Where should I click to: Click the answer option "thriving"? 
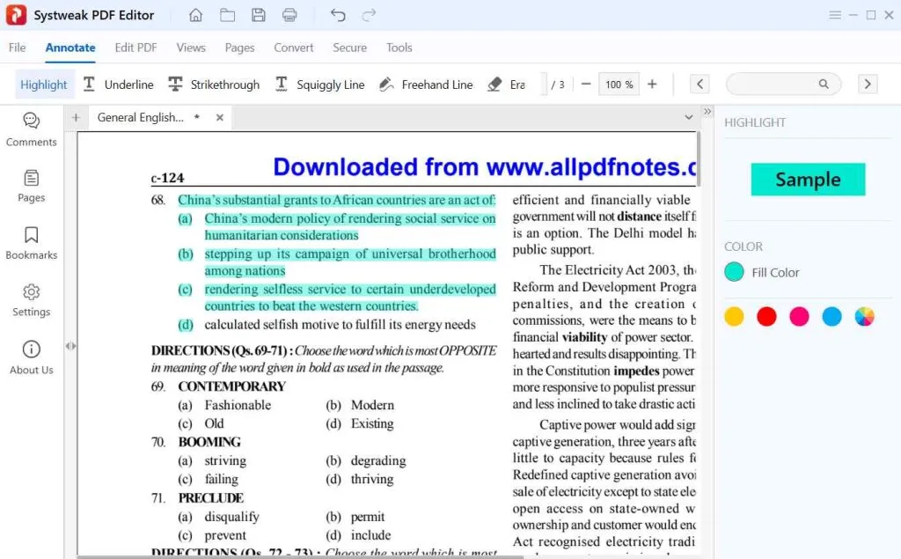[372, 479]
